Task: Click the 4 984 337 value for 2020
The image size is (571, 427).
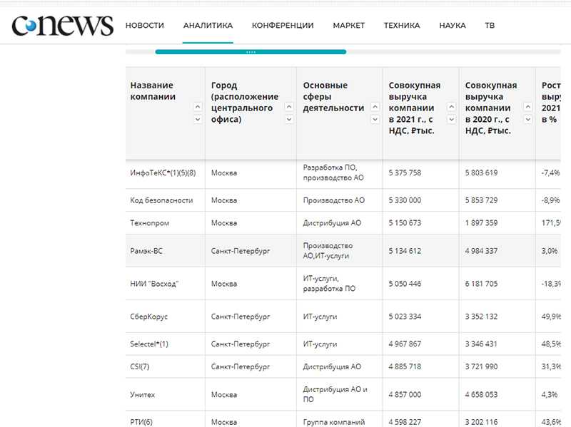Action: [x=481, y=251]
